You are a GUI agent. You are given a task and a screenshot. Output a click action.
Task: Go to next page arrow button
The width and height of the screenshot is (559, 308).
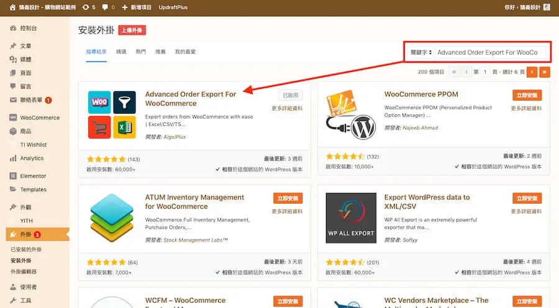click(532, 72)
